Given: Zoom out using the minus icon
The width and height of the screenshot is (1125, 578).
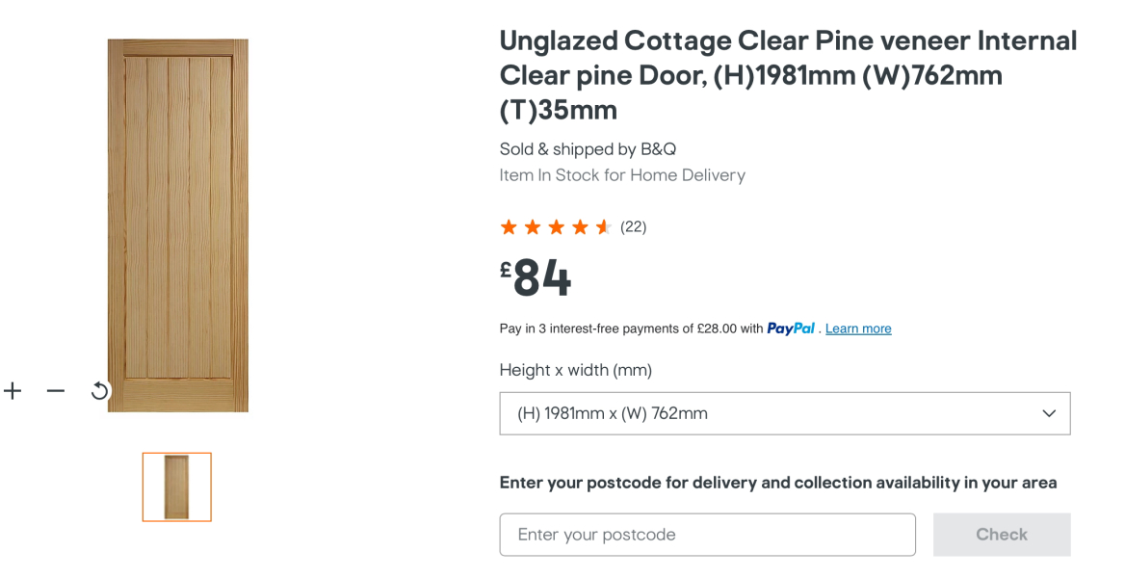Looking at the screenshot, I should coord(55,390).
